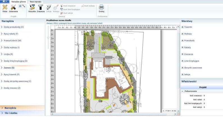Select Rysuj trawnik (P) tool
Image resolution: width=223 pixels, height=117 pixels.
(12, 74)
